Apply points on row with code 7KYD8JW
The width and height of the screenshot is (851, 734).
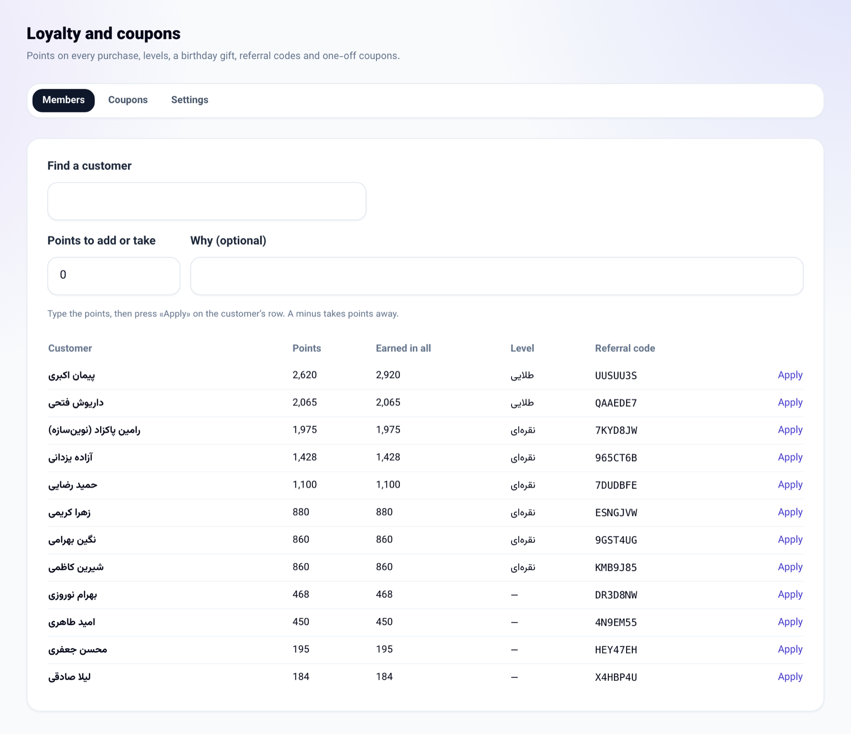click(x=790, y=430)
